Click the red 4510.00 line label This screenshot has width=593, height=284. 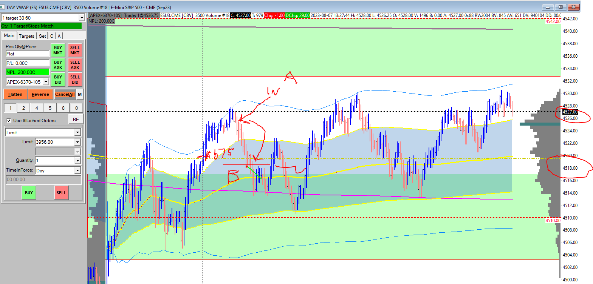click(x=553, y=221)
